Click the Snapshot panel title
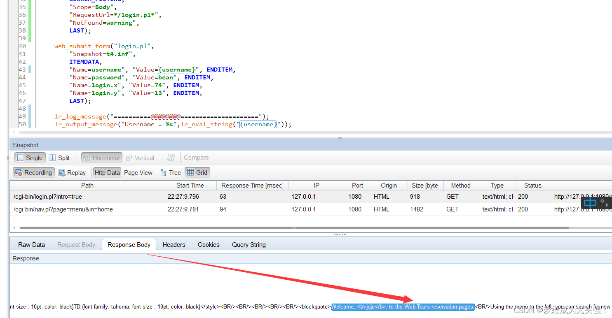This screenshot has height=318, width=612. point(26,145)
